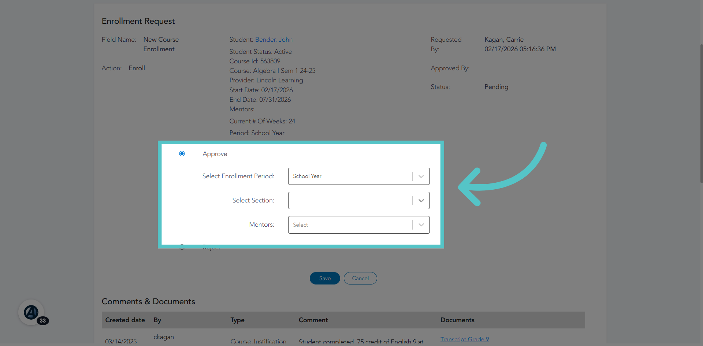The image size is (703, 346).
Task: Click the Start Date: 02/17/2026 text
Action: [x=261, y=90]
